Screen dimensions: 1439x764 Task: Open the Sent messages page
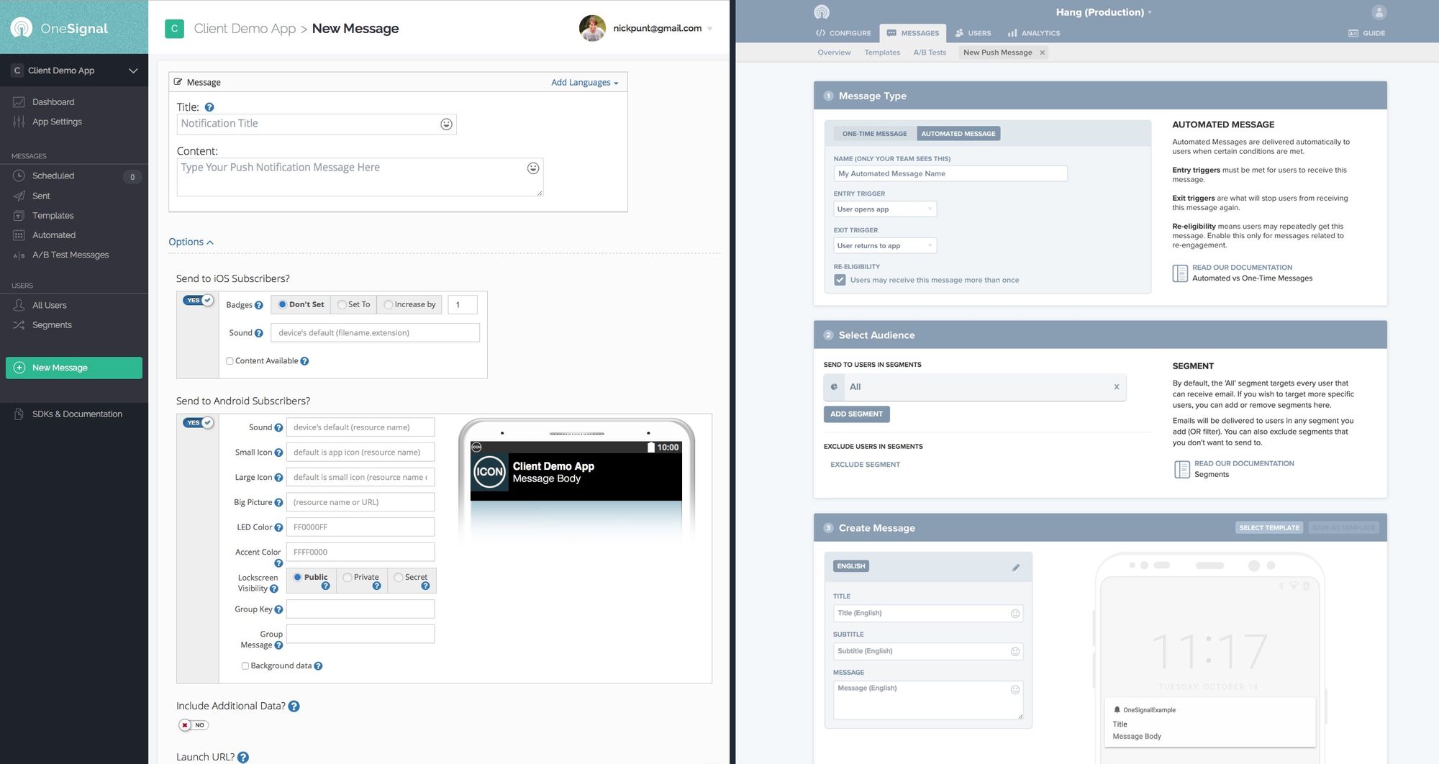click(x=41, y=196)
